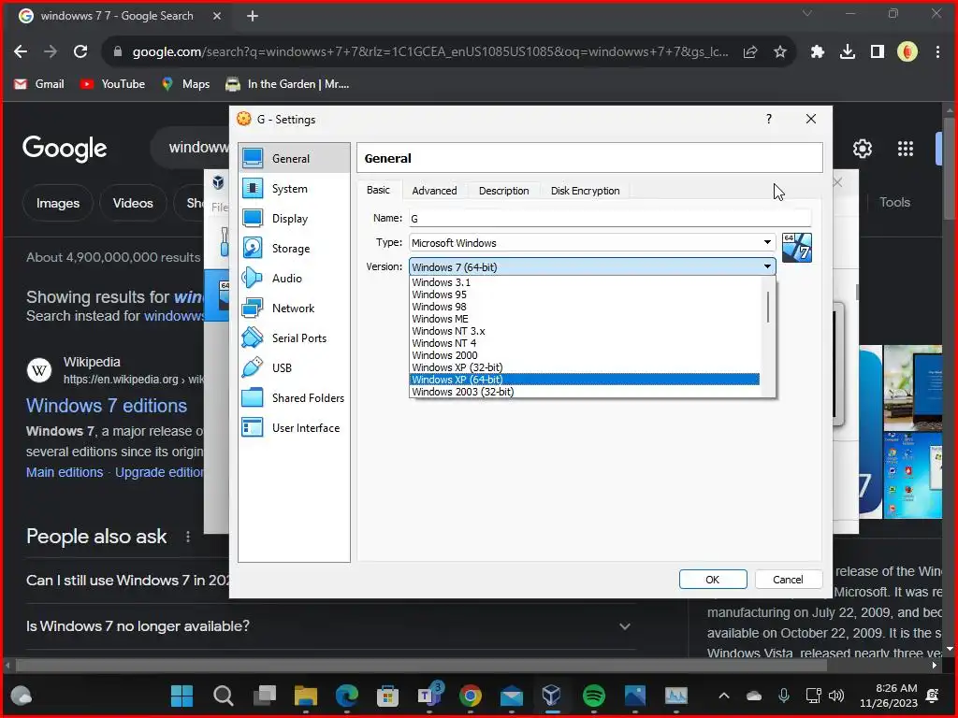Open the Chrome profile avatar
This screenshot has width=958, height=718.
(x=907, y=52)
